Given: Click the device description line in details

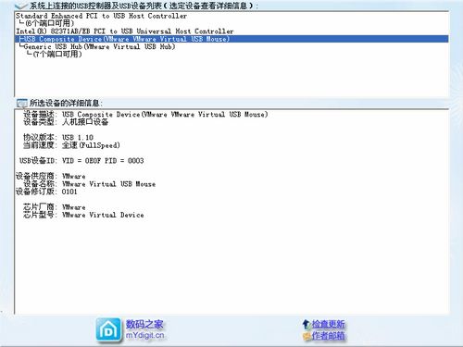Looking at the screenshot, I should coord(145,115).
